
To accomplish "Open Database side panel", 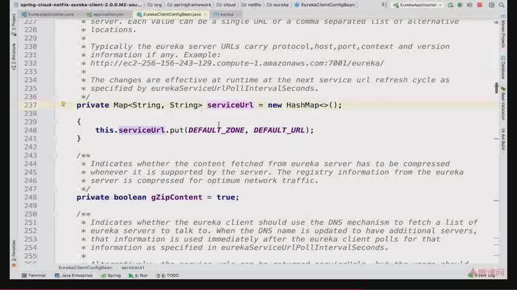I will 503,68.
